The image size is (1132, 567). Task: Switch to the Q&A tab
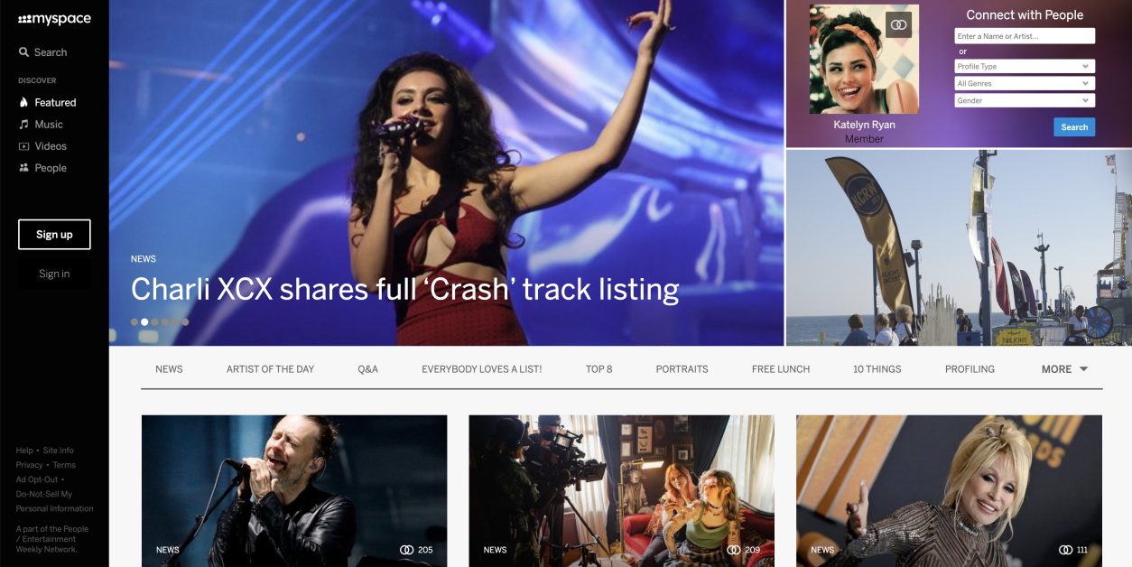pos(368,369)
